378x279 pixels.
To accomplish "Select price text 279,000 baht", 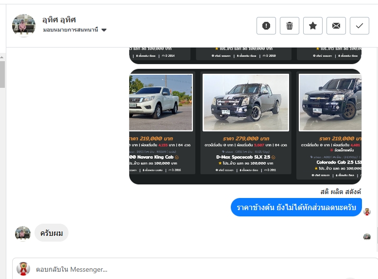I will [x=246, y=138].
